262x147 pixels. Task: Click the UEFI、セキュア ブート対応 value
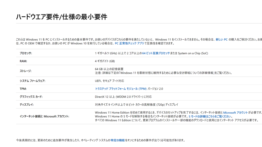coord(110,81)
